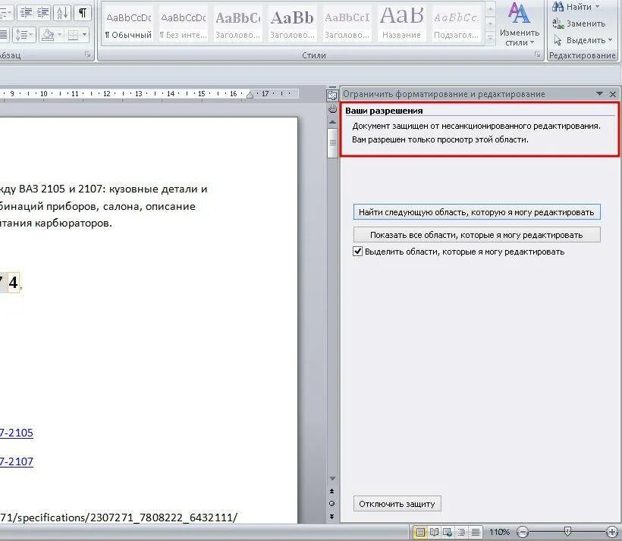622x541 pixels.
Task: Open the borders dropdown arrow
Action: pos(84,35)
